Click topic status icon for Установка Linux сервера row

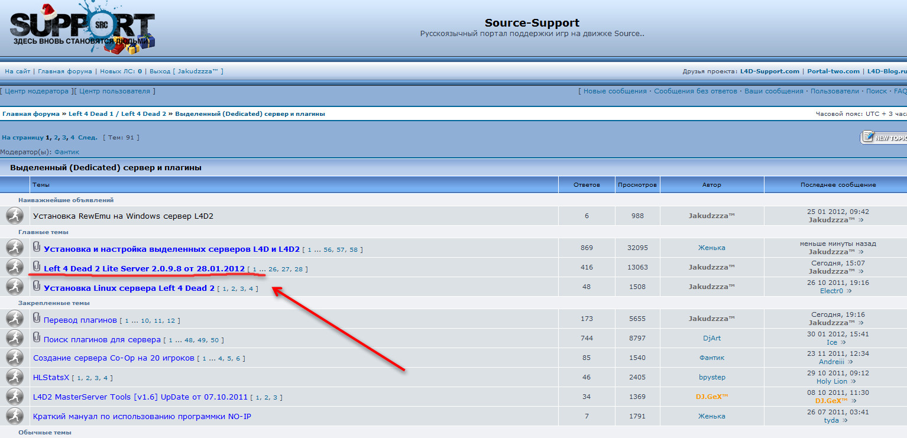click(x=15, y=287)
